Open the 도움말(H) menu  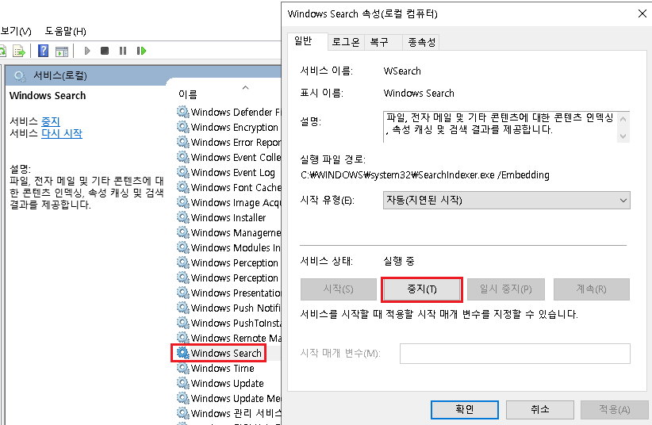pos(65,31)
